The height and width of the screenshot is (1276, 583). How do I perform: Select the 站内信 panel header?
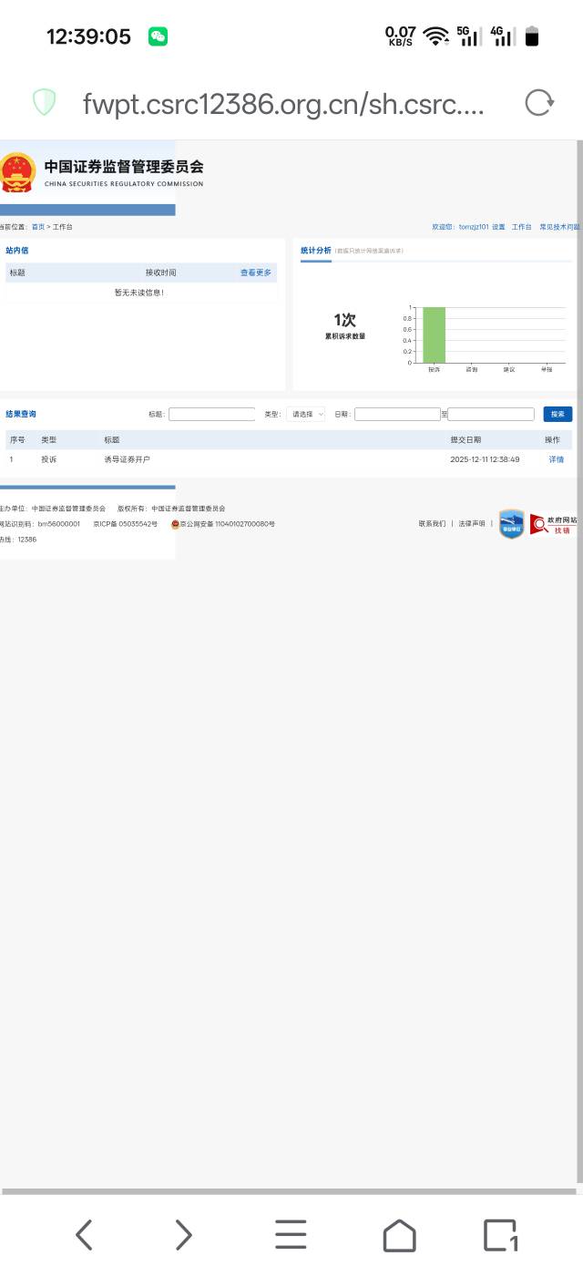(16, 250)
